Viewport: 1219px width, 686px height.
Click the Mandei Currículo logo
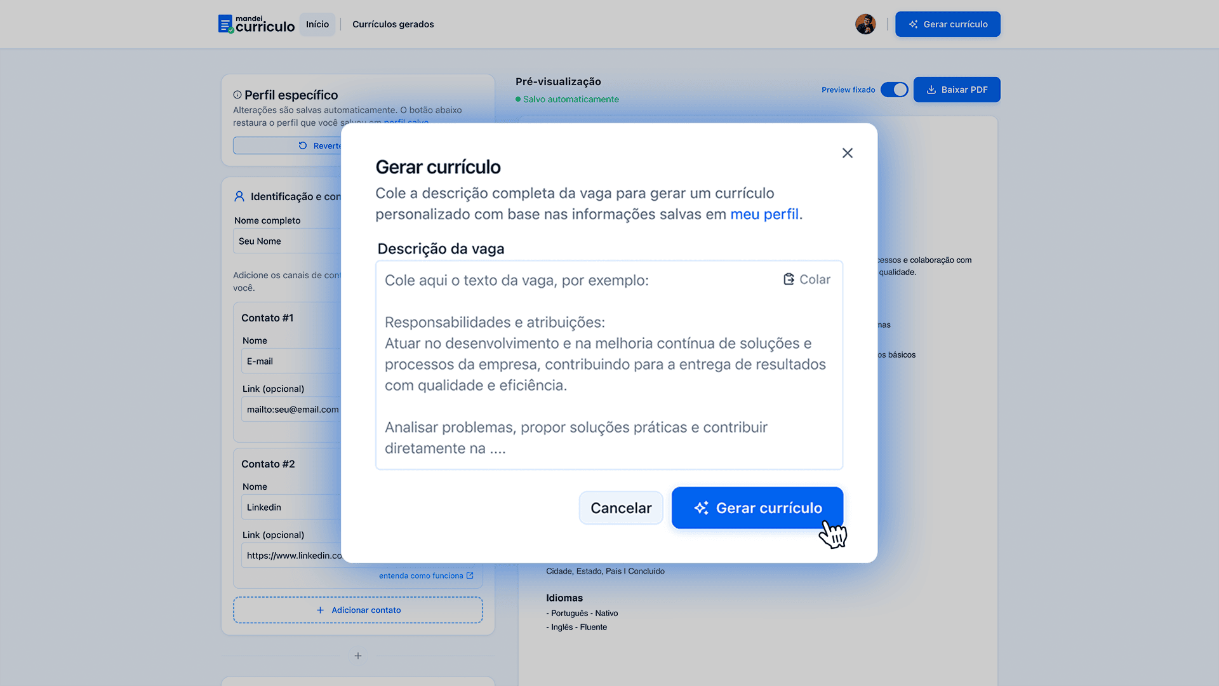pos(256,24)
